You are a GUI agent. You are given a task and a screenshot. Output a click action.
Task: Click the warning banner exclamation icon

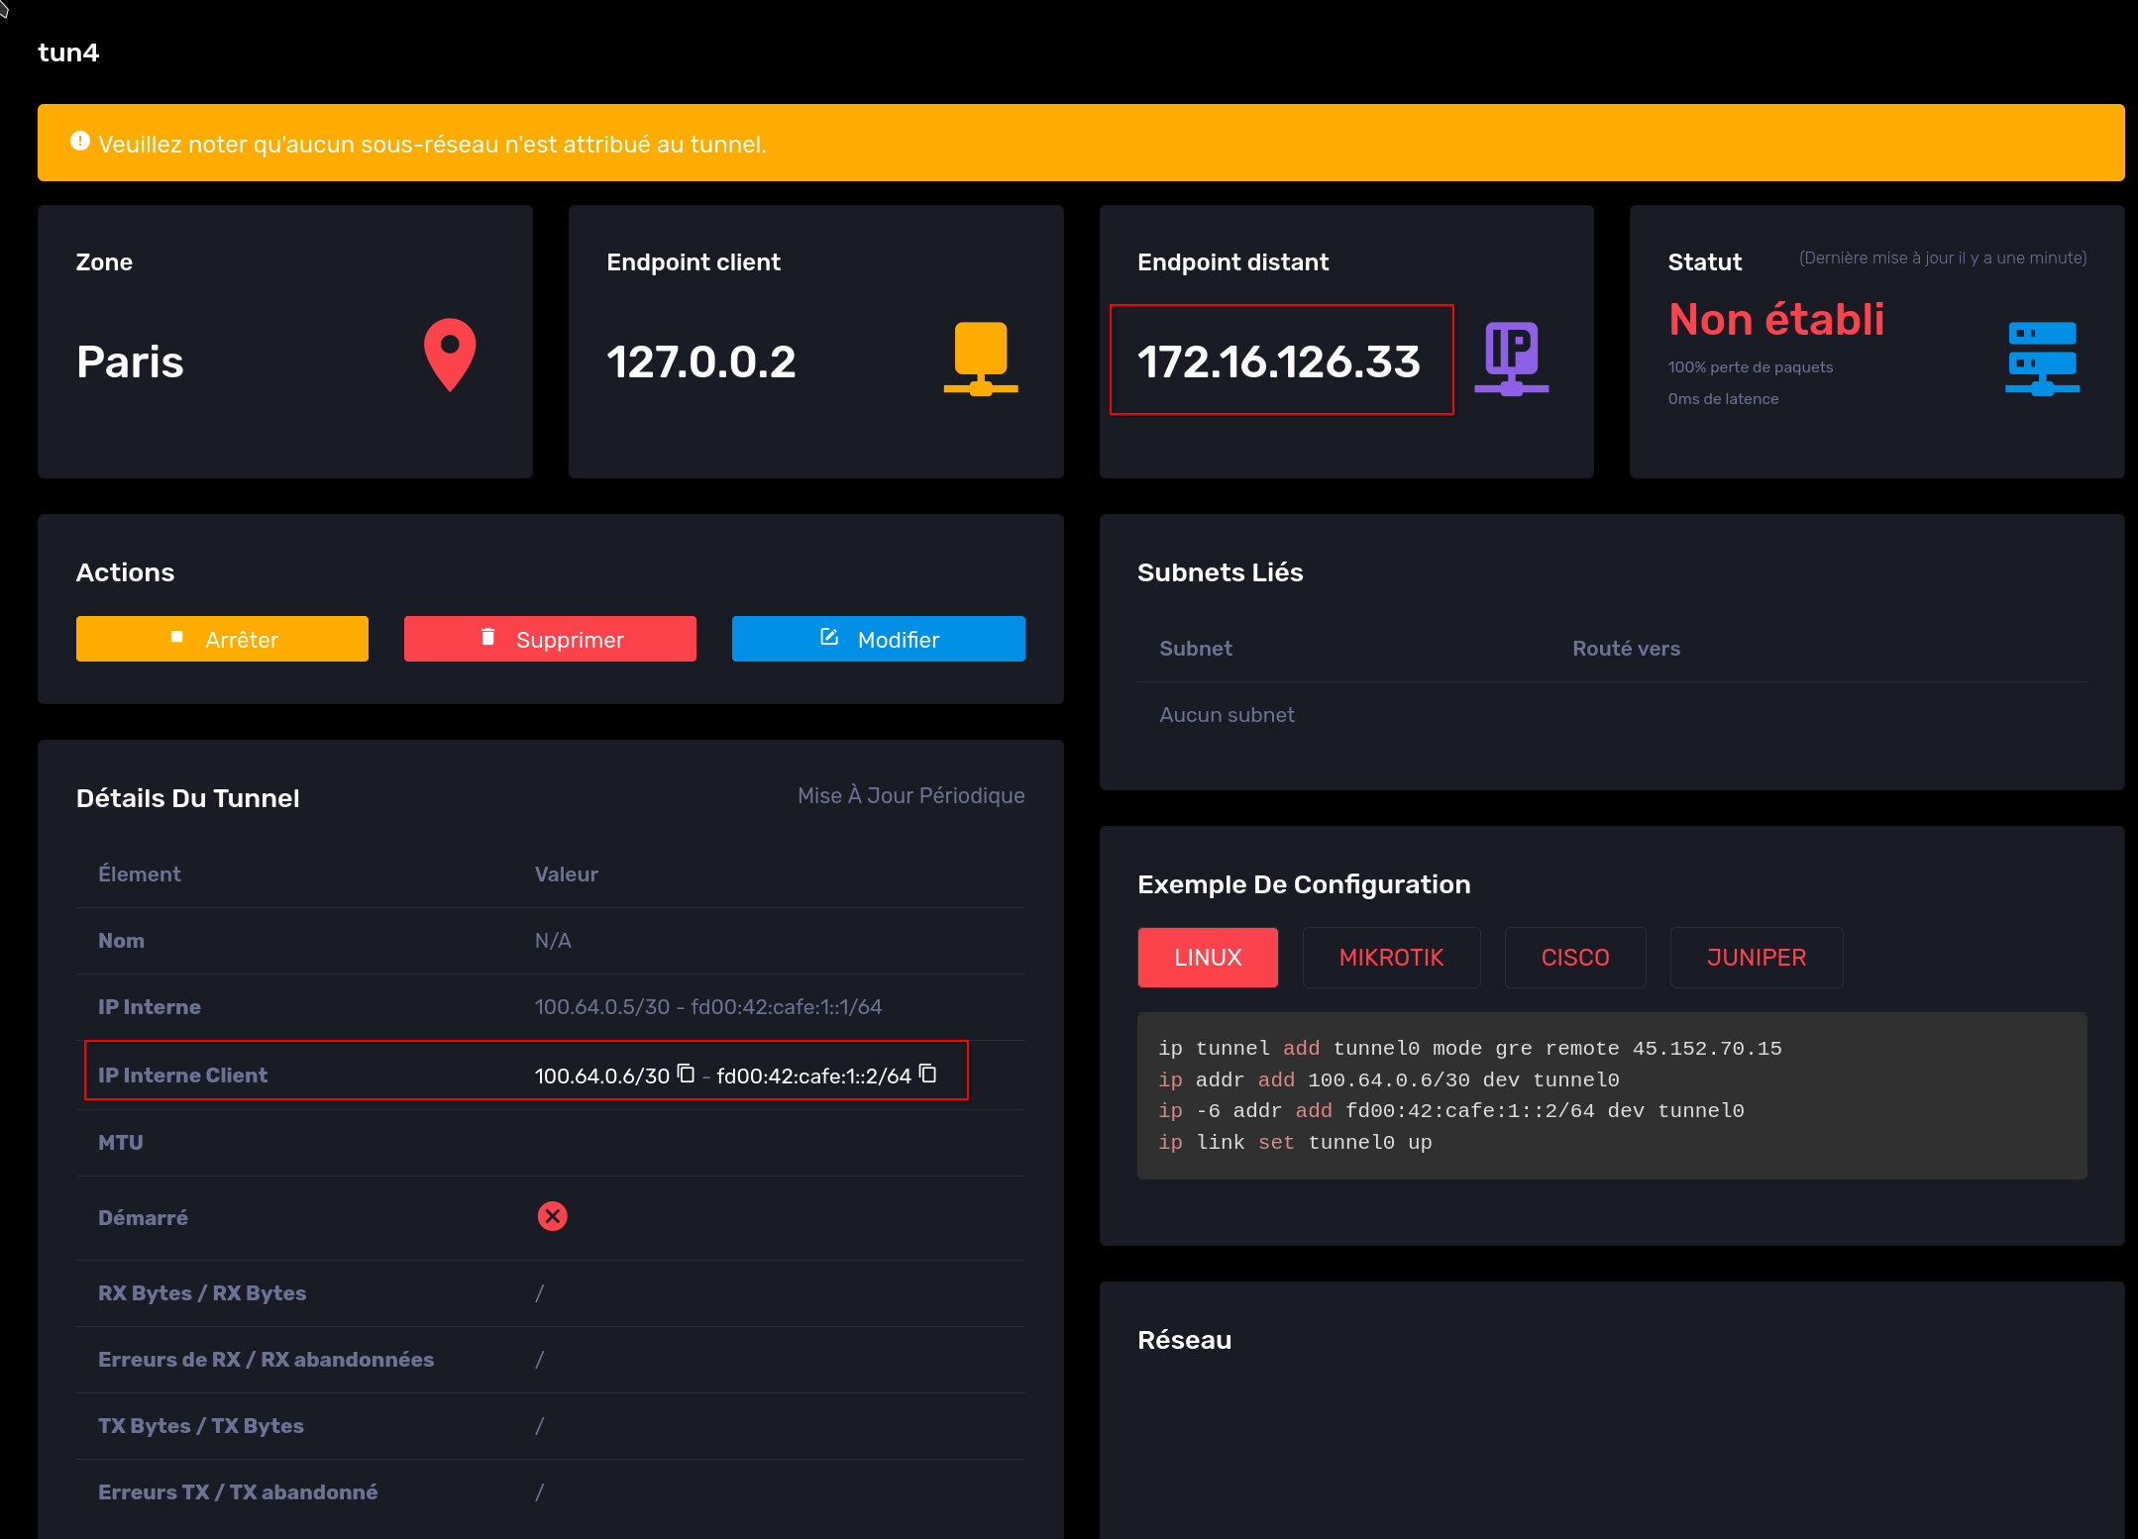[80, 142]
